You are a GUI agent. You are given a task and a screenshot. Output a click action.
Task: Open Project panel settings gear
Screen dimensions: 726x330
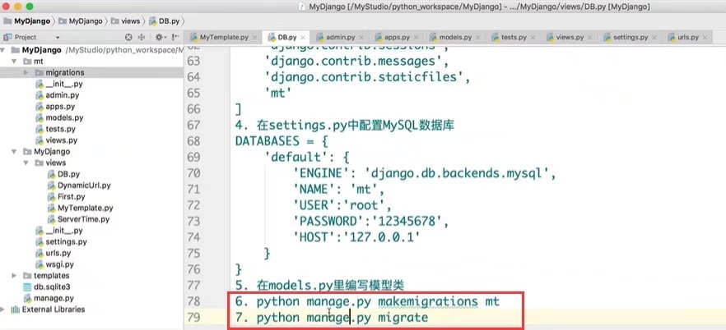coord(160,38)
